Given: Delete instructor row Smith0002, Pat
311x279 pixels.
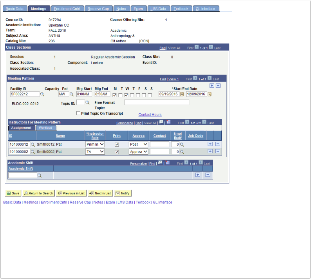Looking at the screenshot, I should click(218, 151).
